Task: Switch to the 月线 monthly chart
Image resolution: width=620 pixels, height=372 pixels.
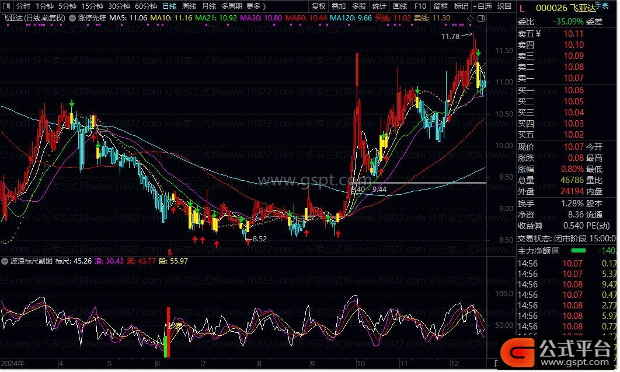Action: pyautogui.click(x=209, y=6)
